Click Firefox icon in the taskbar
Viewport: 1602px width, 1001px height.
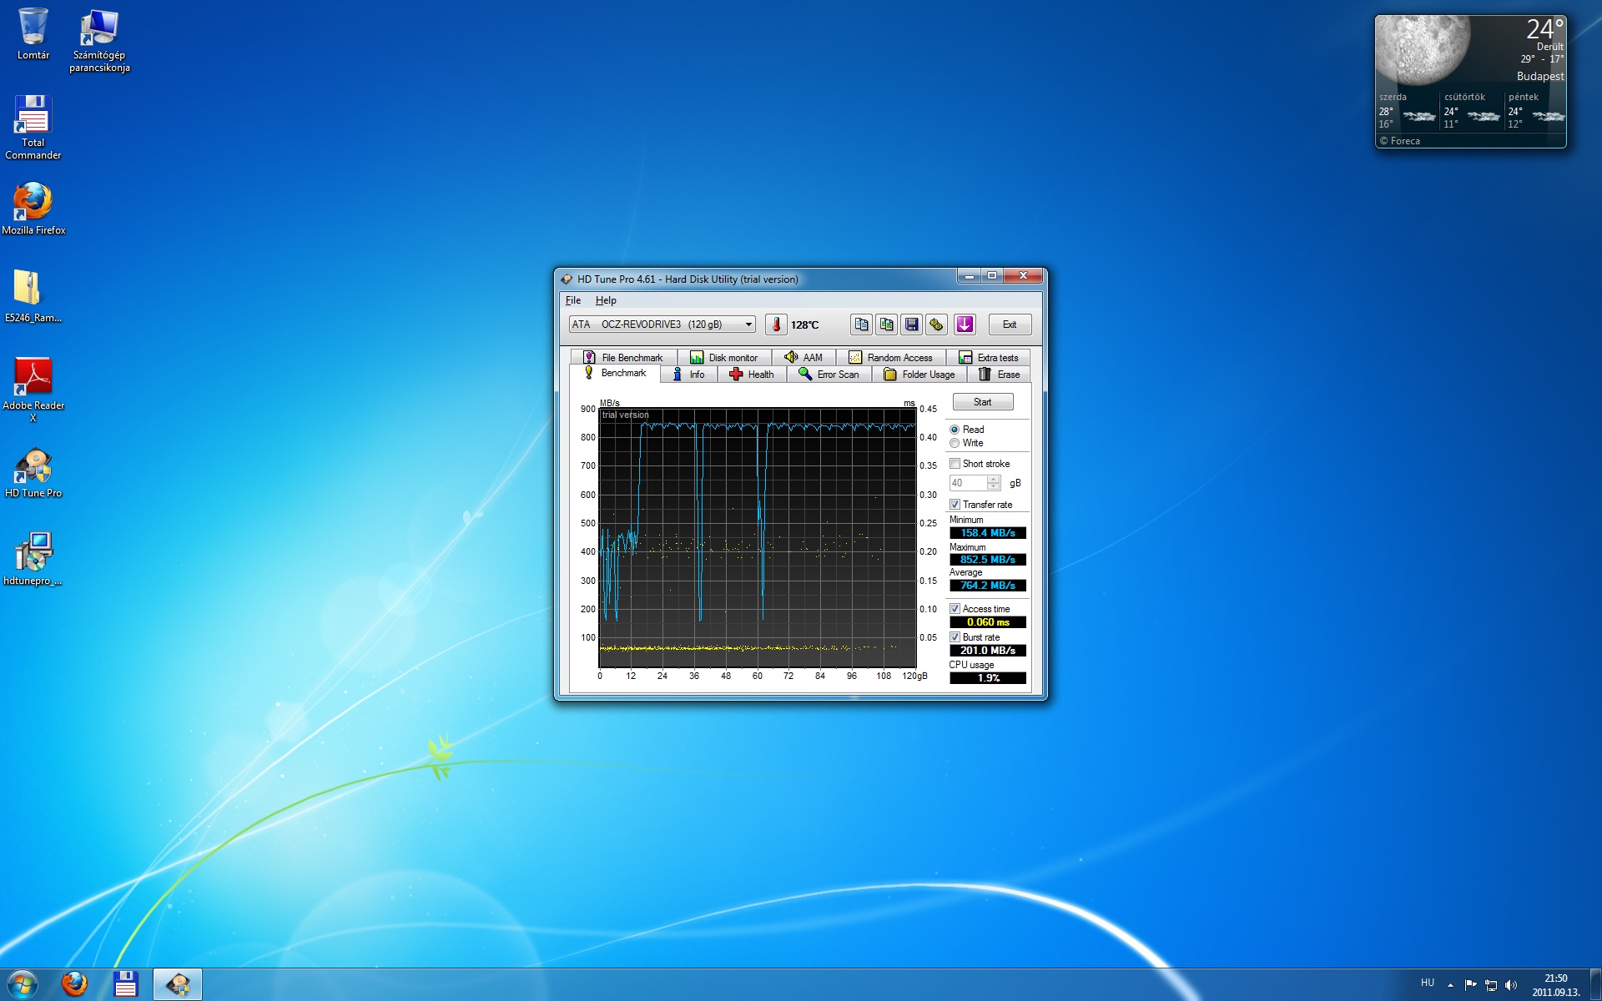pos(74,984)
